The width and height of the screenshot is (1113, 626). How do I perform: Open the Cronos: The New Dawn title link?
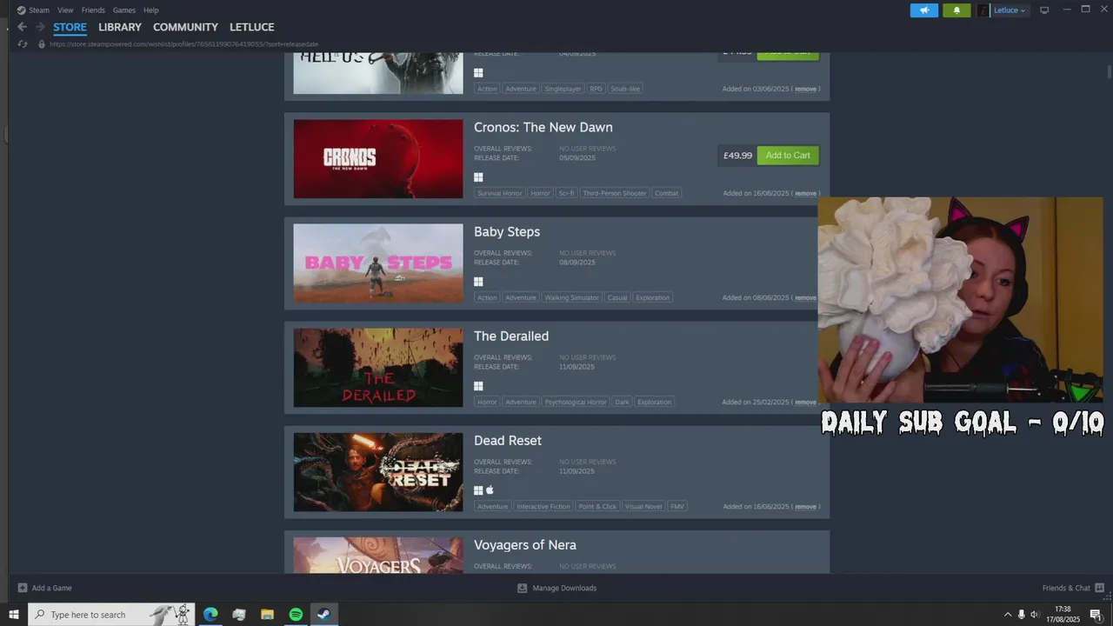(543, 127)
